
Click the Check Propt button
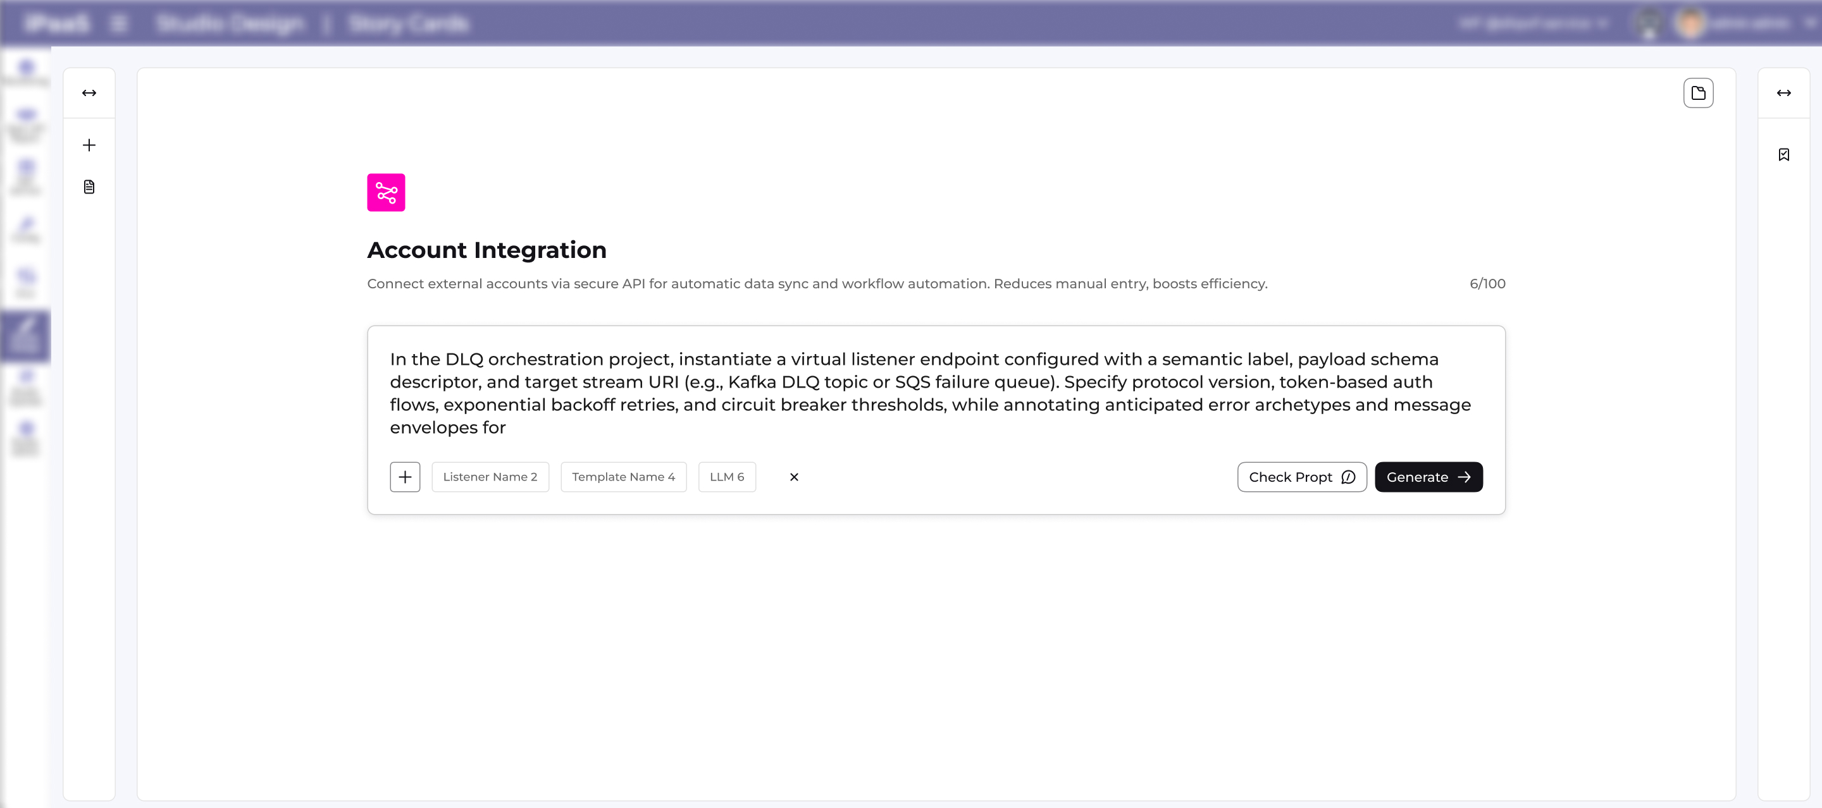pyautogui.click(x=1301, y=477)
